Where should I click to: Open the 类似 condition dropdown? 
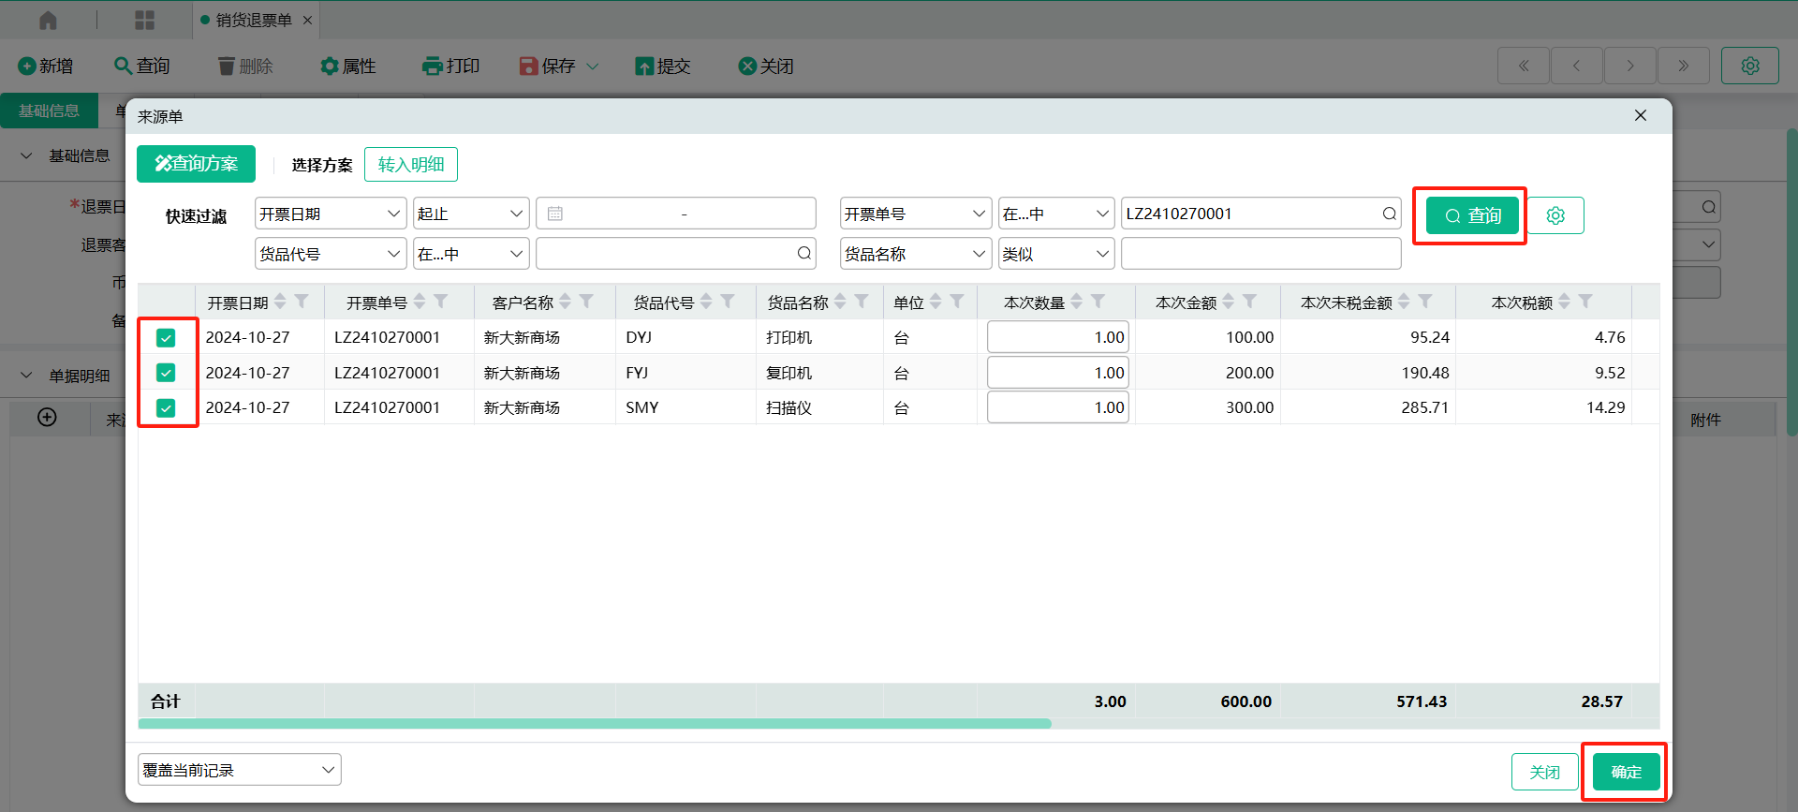click(x=1056, y=254)
